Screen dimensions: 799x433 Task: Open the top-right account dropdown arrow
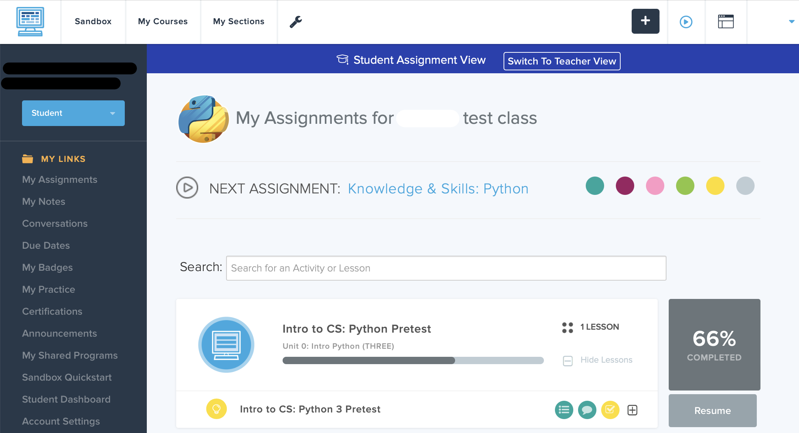(x=791, y=22)
